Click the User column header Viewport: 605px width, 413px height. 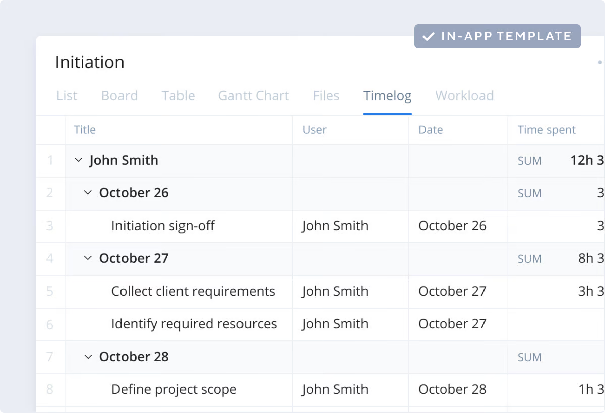pos(315,130)
